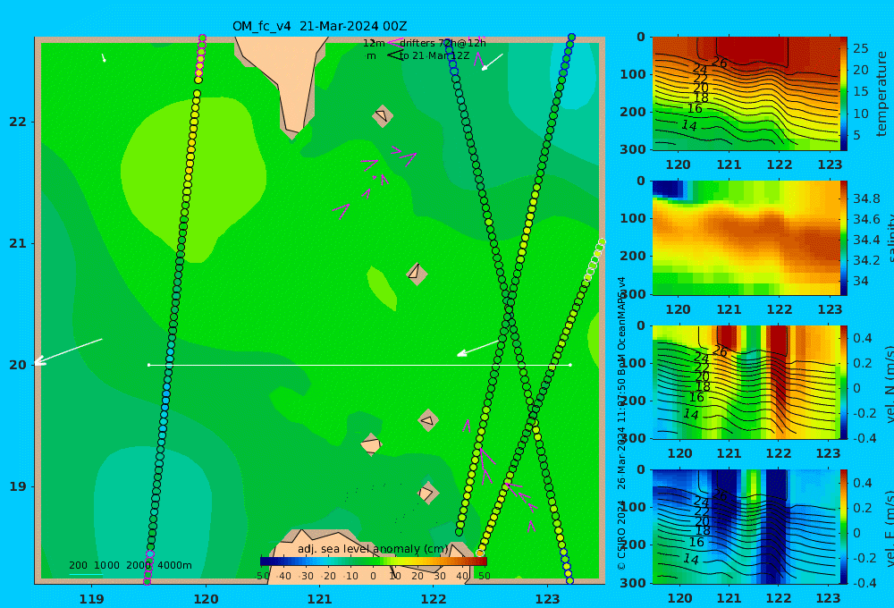Click latitude label 19 on the map axis
The height and width of the screenshot is (608, 894).
click(18, 486)
